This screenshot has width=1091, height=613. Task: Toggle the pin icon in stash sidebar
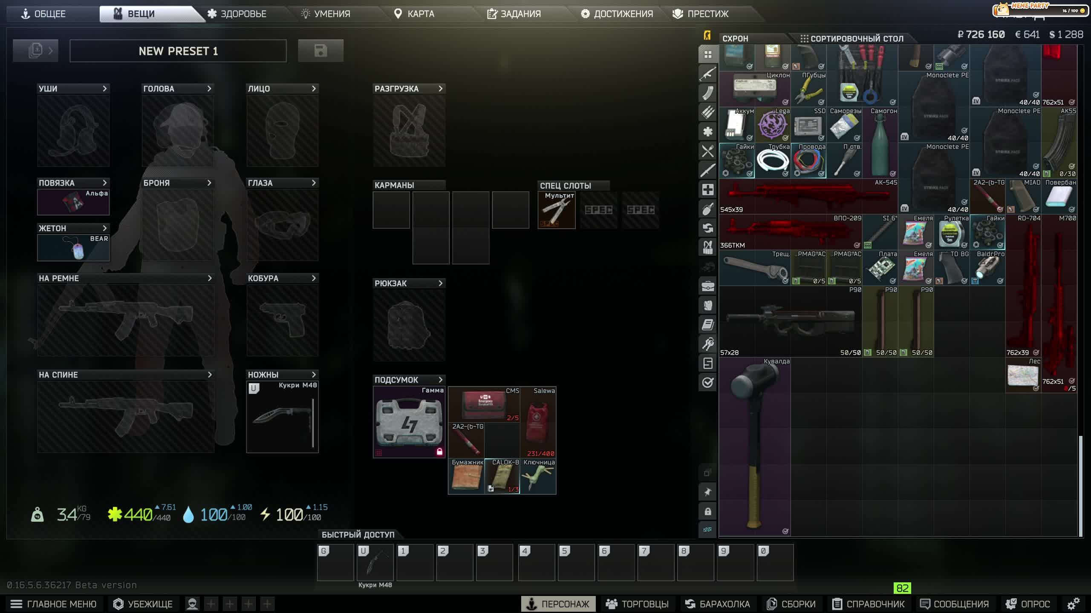(707, 492)
